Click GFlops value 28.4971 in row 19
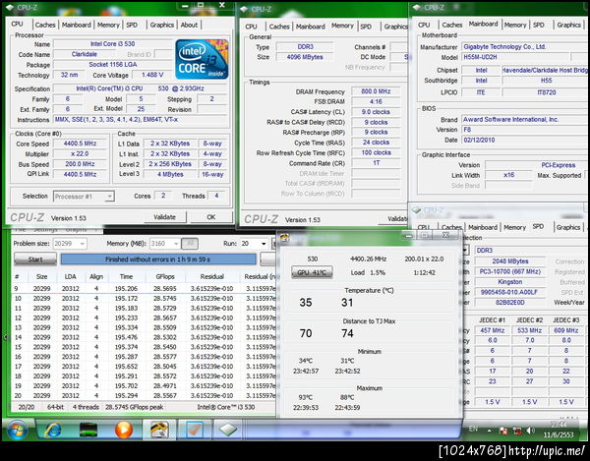The image size is (590, 461). [x=165, y=386]
